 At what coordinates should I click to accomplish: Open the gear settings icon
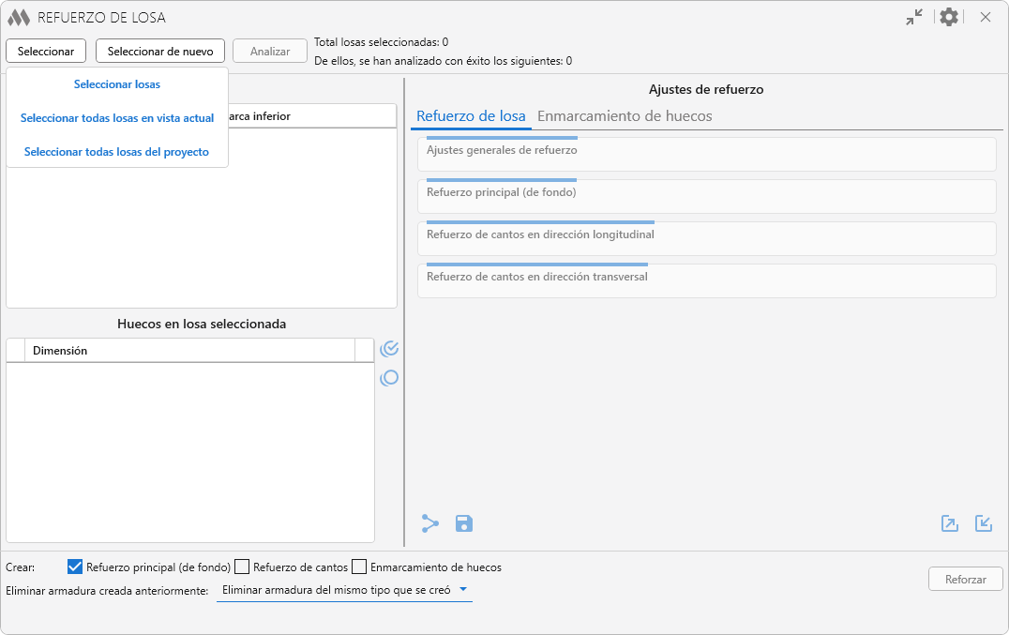point(949,17)
